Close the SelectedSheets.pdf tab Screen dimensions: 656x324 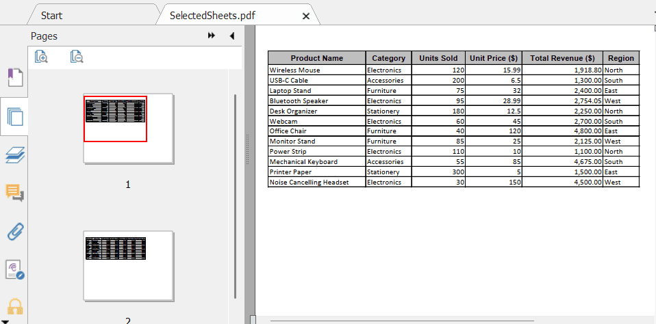click(x=306, y=16)
